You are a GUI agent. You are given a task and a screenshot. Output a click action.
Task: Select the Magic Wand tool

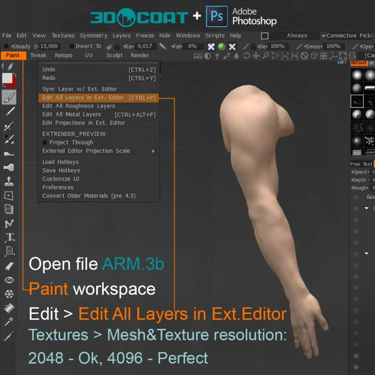pyautogui.click(x=9, y=322)
